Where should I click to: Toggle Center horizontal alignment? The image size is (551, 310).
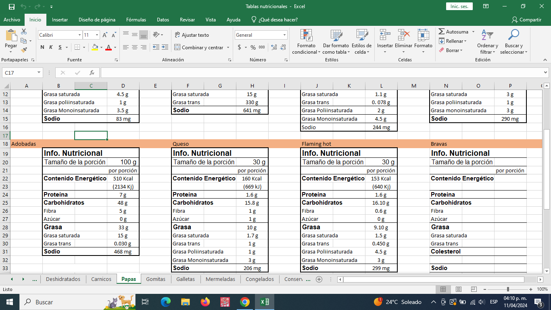[x=134, y=47]
